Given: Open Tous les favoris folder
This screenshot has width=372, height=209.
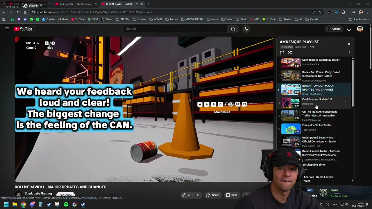Looking at the screenshot, I should click(x=359, y=19).
